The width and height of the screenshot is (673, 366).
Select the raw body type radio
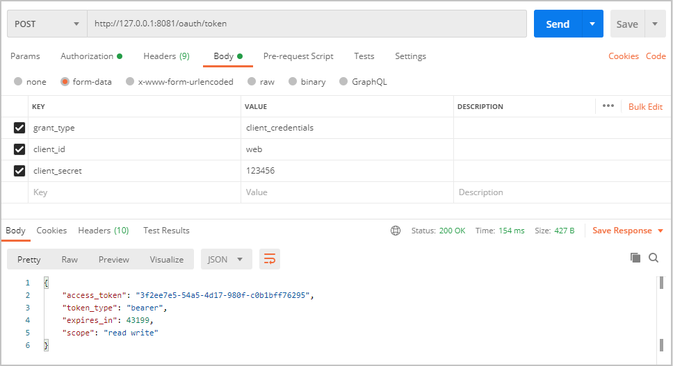pyautogui.click(x=252, y=81)
